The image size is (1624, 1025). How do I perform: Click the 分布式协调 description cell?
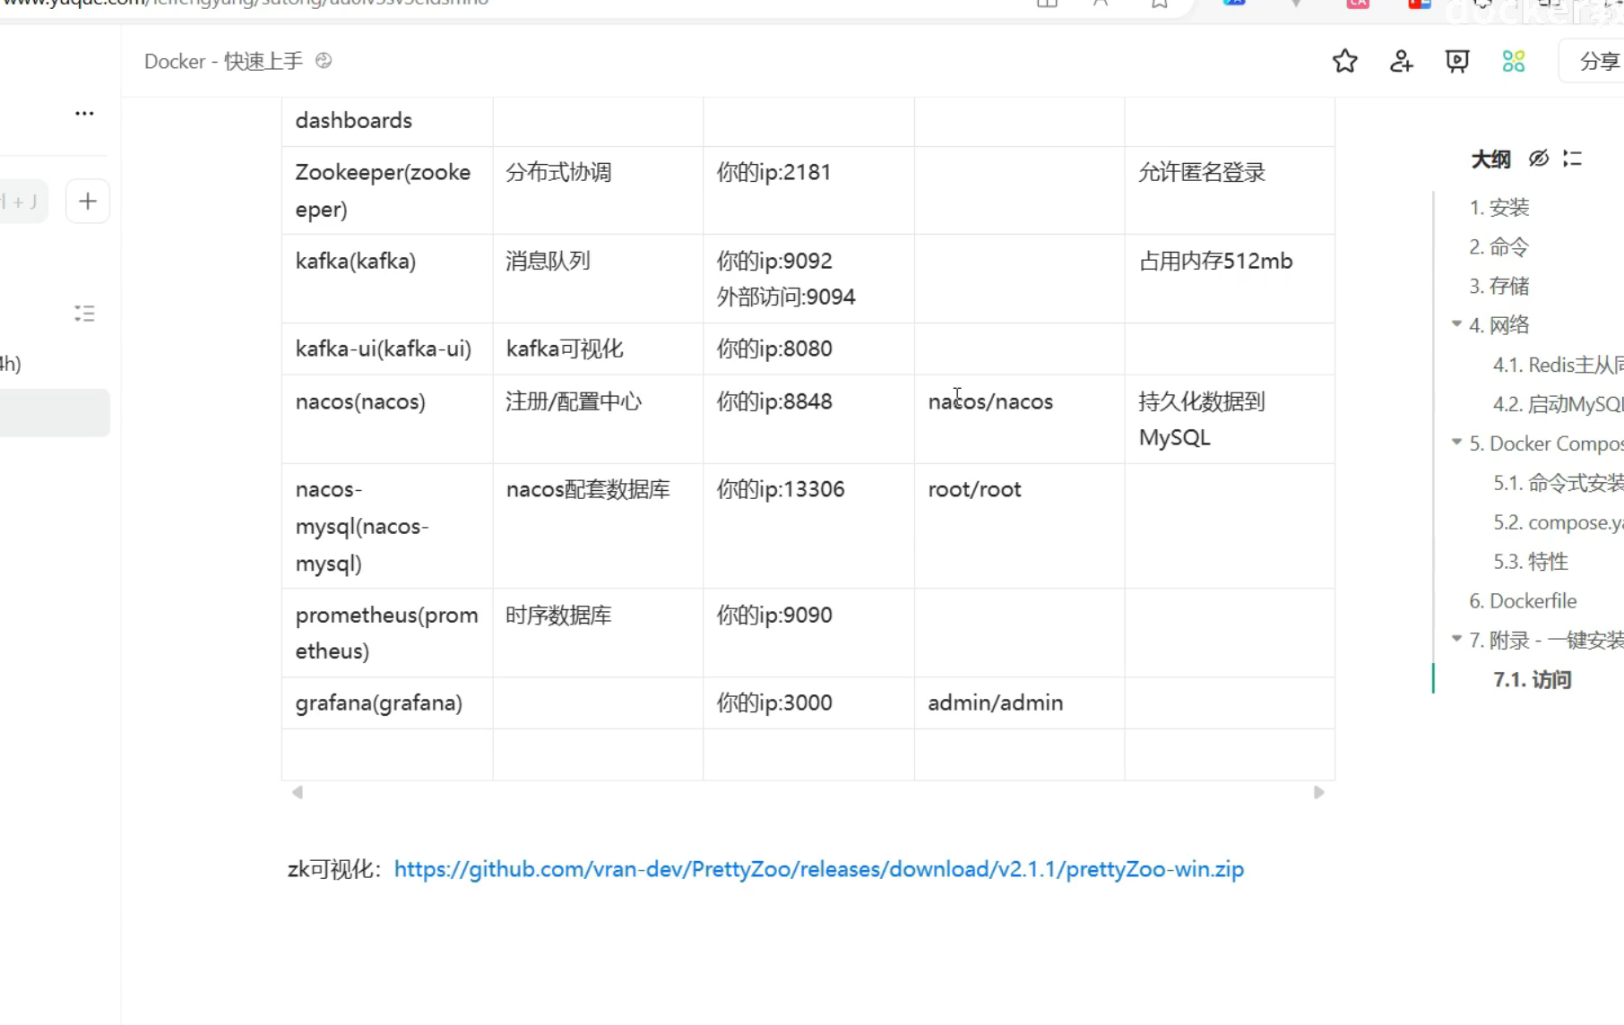598,190
